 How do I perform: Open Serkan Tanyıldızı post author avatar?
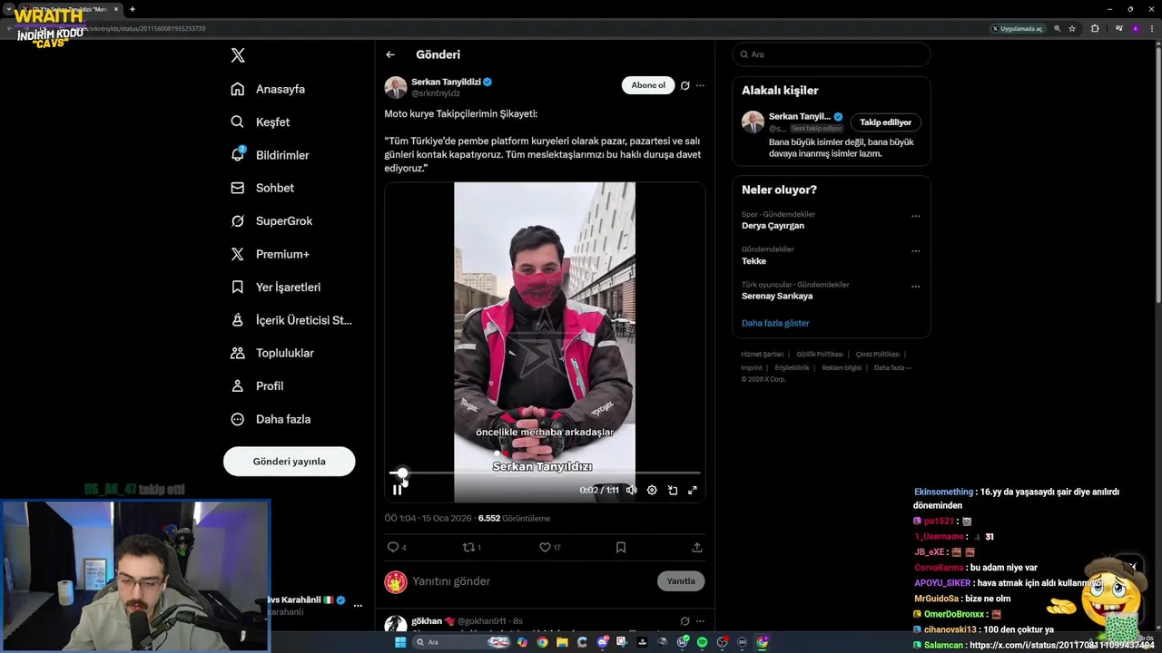tap(396, 87)
